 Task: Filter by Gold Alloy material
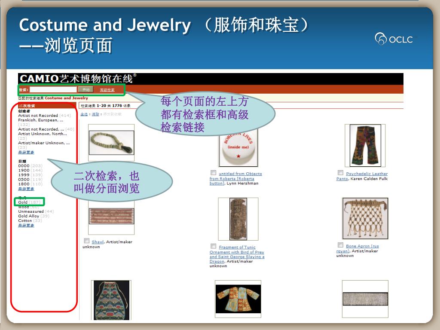pyautogui.click(x=34, y=216)
